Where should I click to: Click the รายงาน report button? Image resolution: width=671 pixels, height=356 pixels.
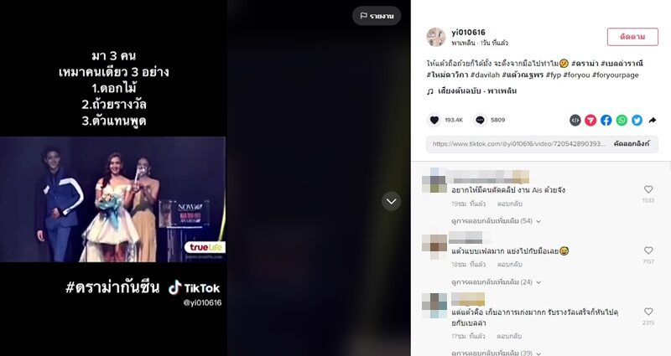[x=377, y=16]
